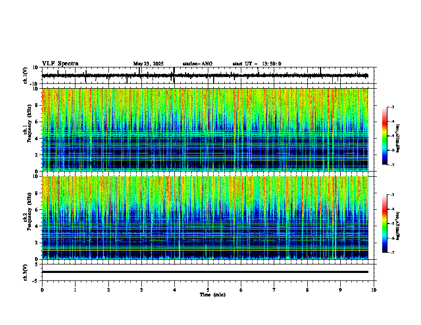
Task: Click the flat black ch.3 voltage trace
Action: tap(205, 272)
